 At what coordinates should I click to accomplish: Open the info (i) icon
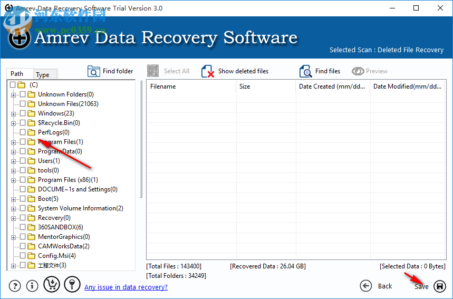[32, 286]
